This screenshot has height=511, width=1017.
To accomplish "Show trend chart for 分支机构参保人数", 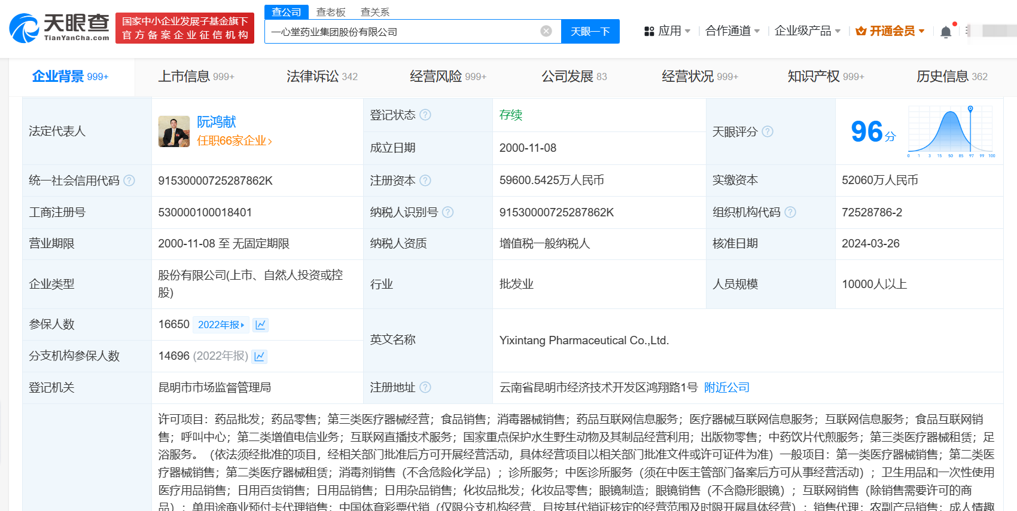I will point(259,356).
